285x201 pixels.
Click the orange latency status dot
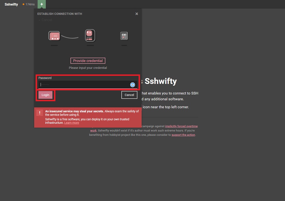pos(23,4)
